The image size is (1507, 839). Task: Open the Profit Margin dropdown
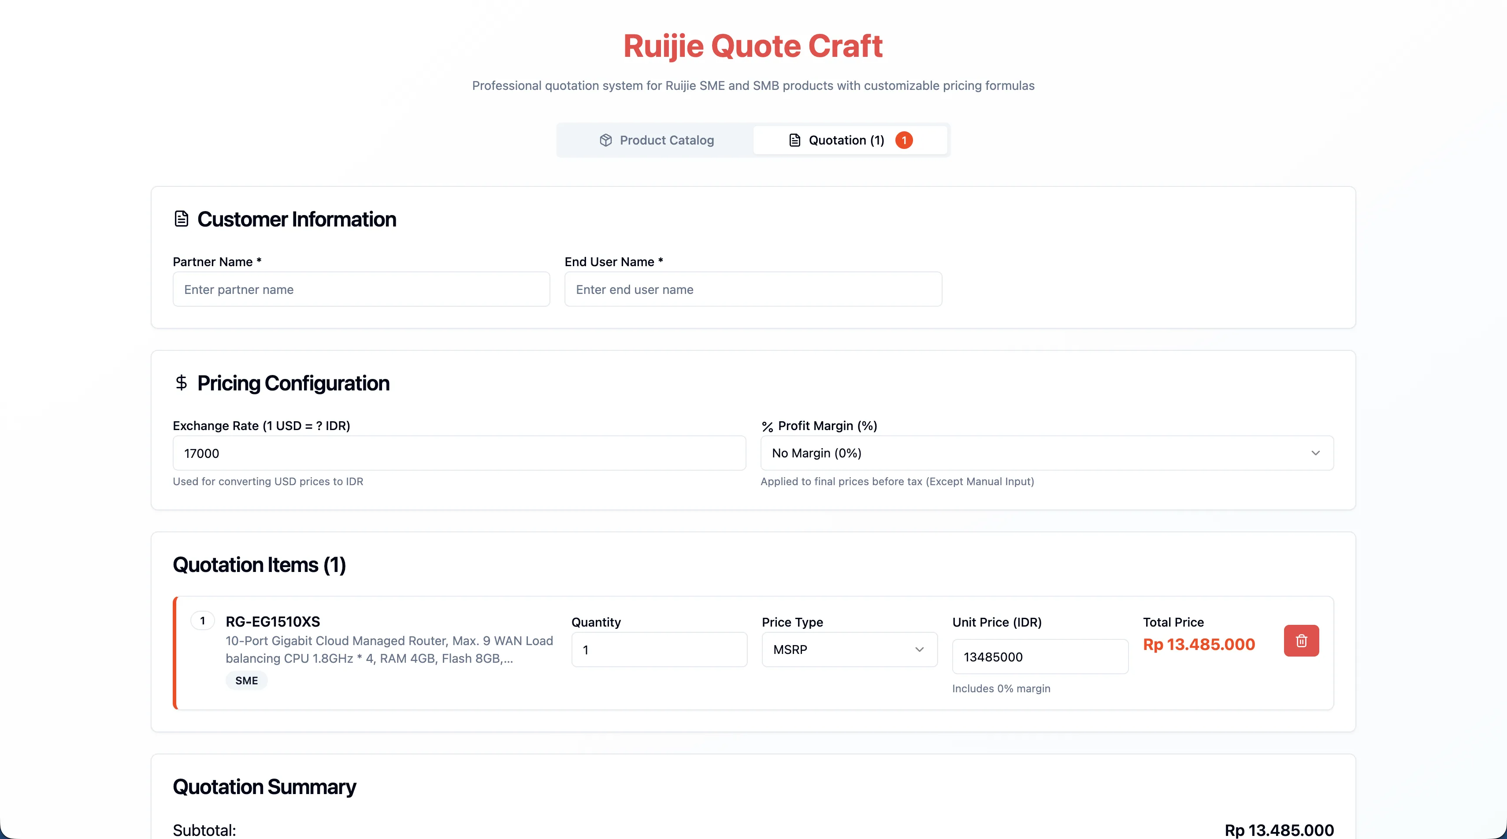click(x=1047, y=453)
